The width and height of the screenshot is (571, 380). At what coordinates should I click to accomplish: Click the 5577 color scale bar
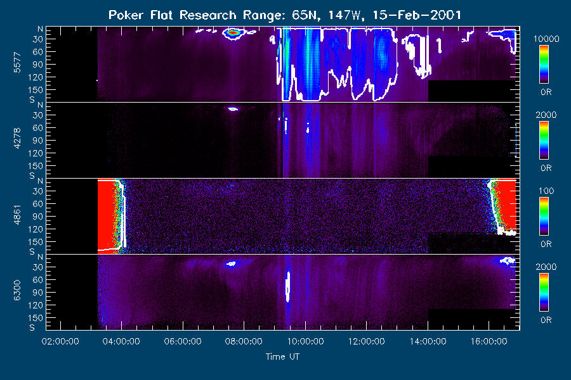tap(544, 64)
